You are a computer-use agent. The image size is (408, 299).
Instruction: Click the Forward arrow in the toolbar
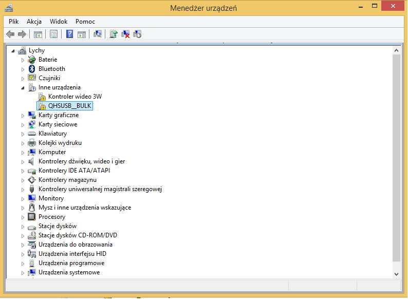coord(22,34)
